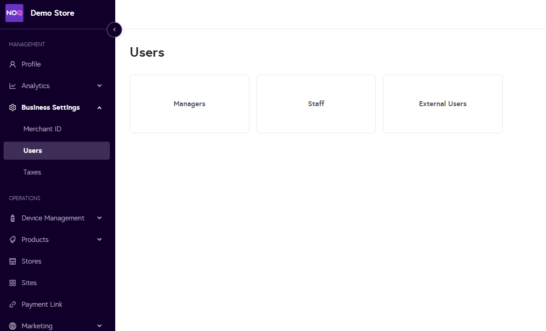This screenshot has width=546, height=331.
Task: Expand the Marketing submenu chevron
Action: pos(99,326)
